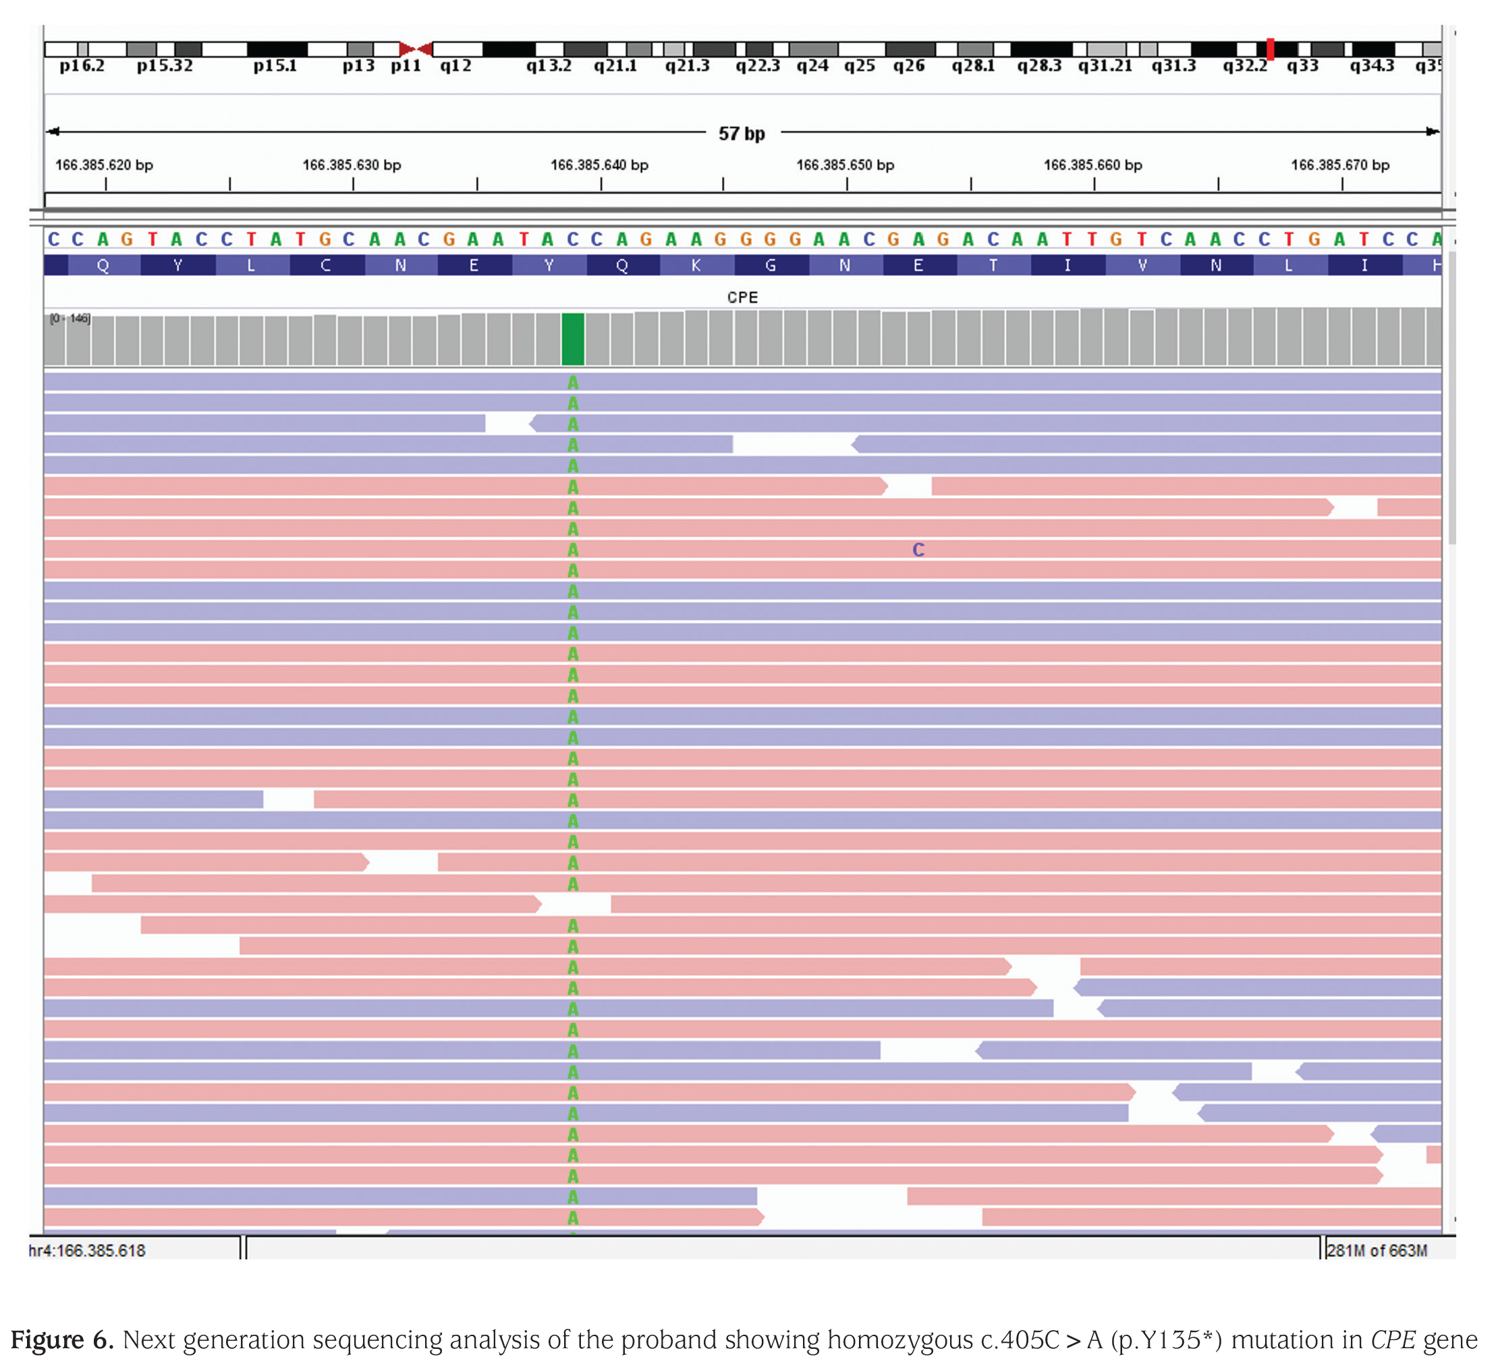
Task: Click the memory indicator '281M of 663M'
Action: 1377,1250
